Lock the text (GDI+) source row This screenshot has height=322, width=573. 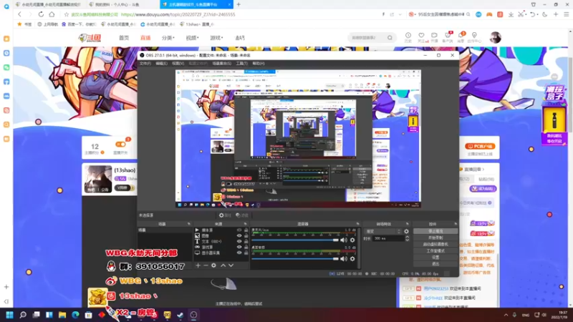click(x=246, y=241)
